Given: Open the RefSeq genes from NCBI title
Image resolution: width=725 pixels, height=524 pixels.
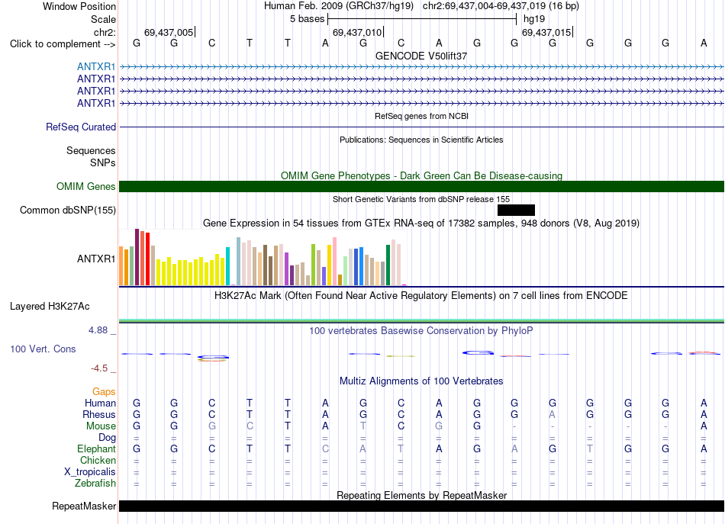Looking at the screenshot, I should point(421,116).
